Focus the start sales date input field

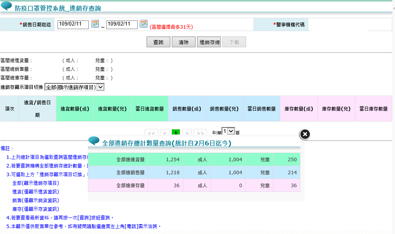pyautogui.click(x=73, y=24)
